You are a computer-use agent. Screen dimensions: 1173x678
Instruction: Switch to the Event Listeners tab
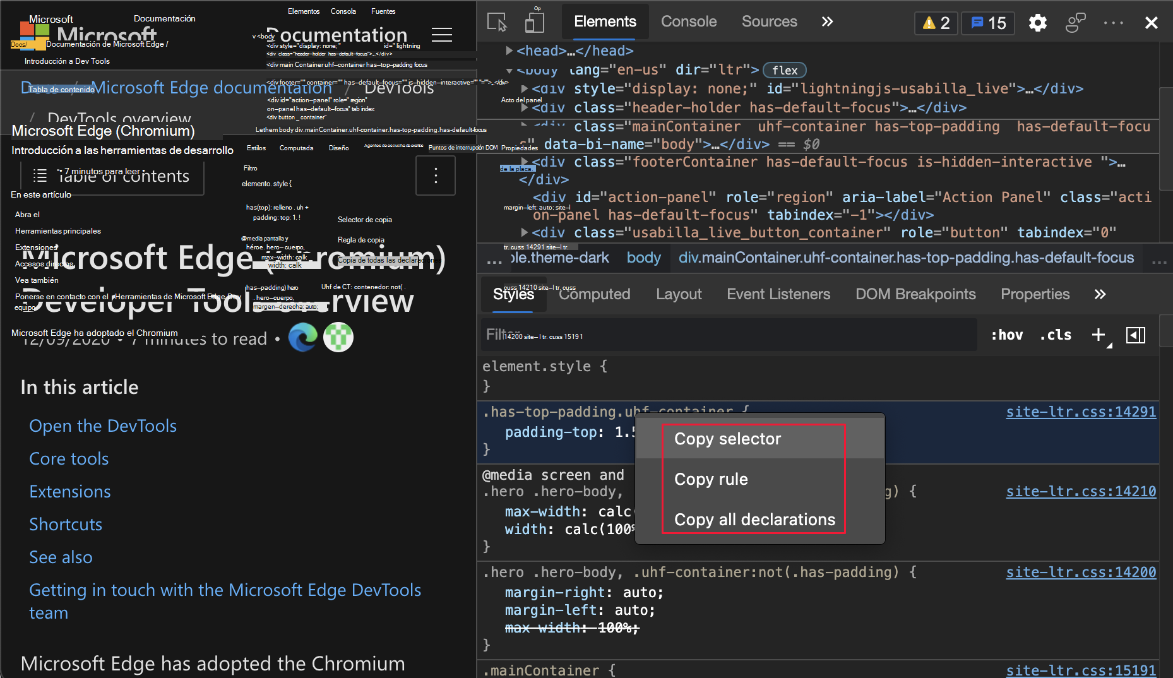(778, 294)
